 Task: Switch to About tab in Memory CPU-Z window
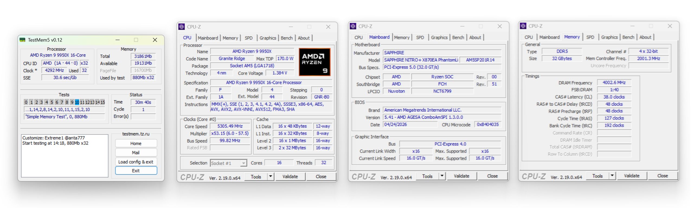pyautogui.click(x=645, y=37)
